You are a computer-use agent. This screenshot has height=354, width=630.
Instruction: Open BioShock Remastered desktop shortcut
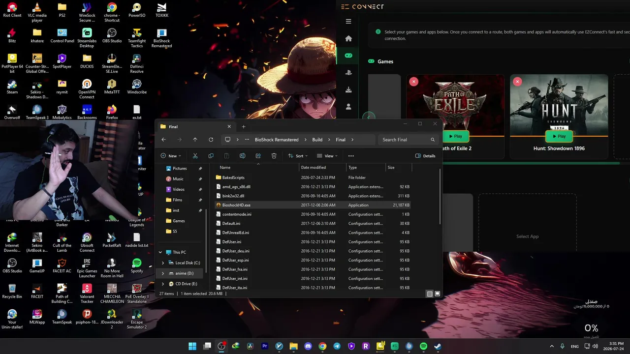click(x=161, y=37)
